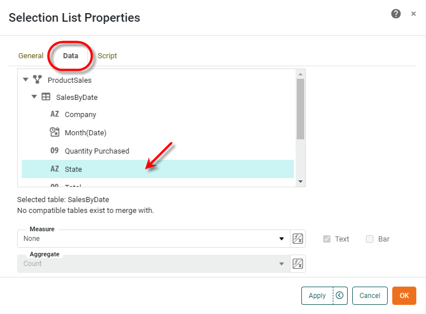Click the Month(Date) calendar icon
The image size is (426, 314).
click(x=55, y=132)
